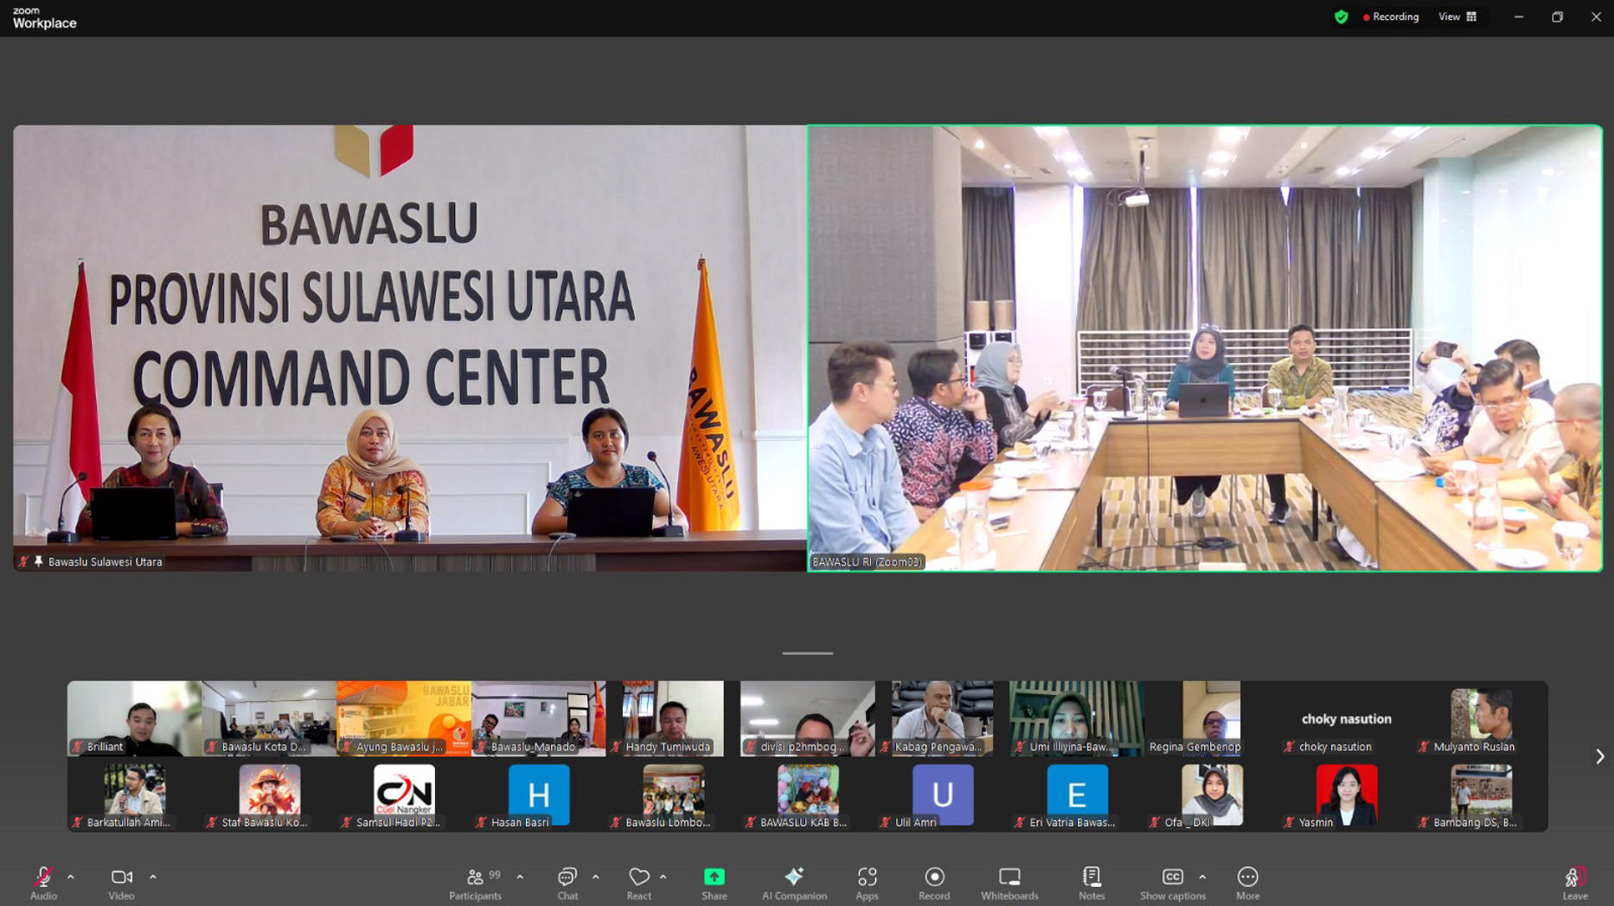Enable Show captions
Viewport: 1614px width, 906px height.
tap(1173, 876)
